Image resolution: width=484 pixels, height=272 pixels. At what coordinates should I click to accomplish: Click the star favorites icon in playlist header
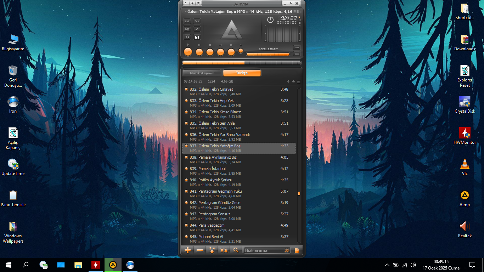click(x=293, y=81)
